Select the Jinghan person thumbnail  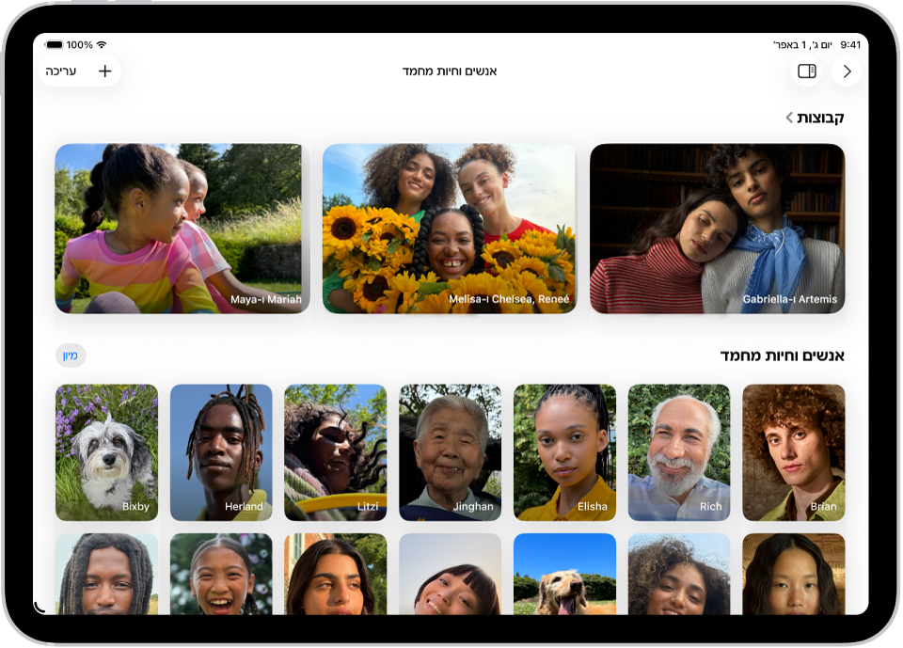coord(451,452)
